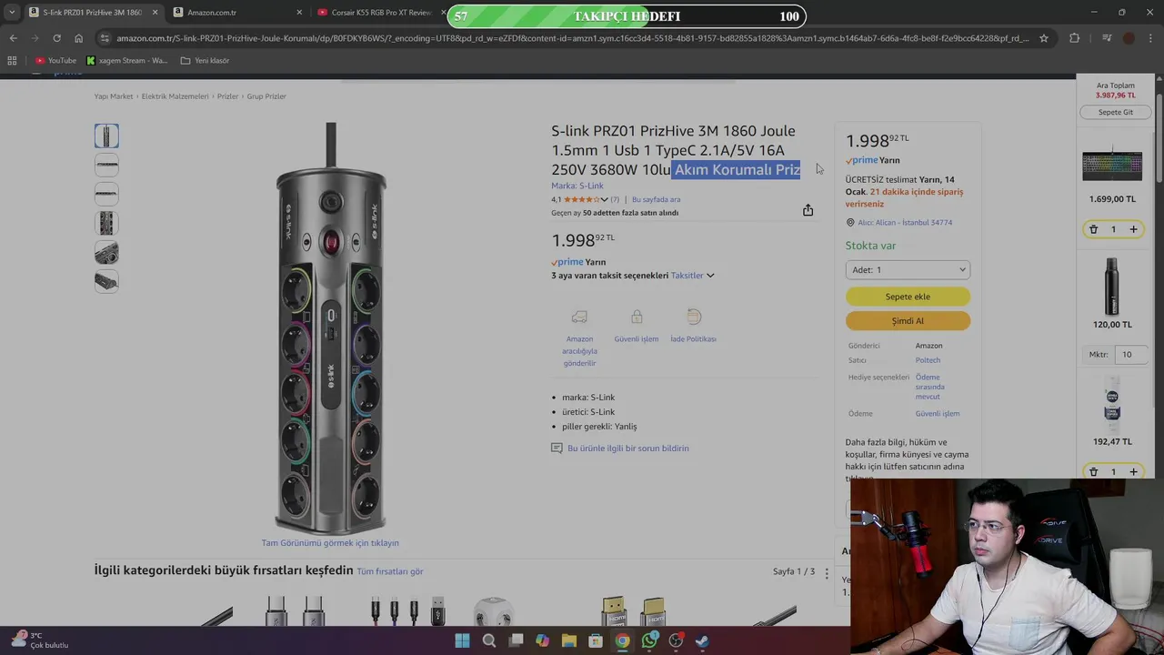1164x655 pixels.
Task: Open site information icon in address bar
Action: (105, 38)
